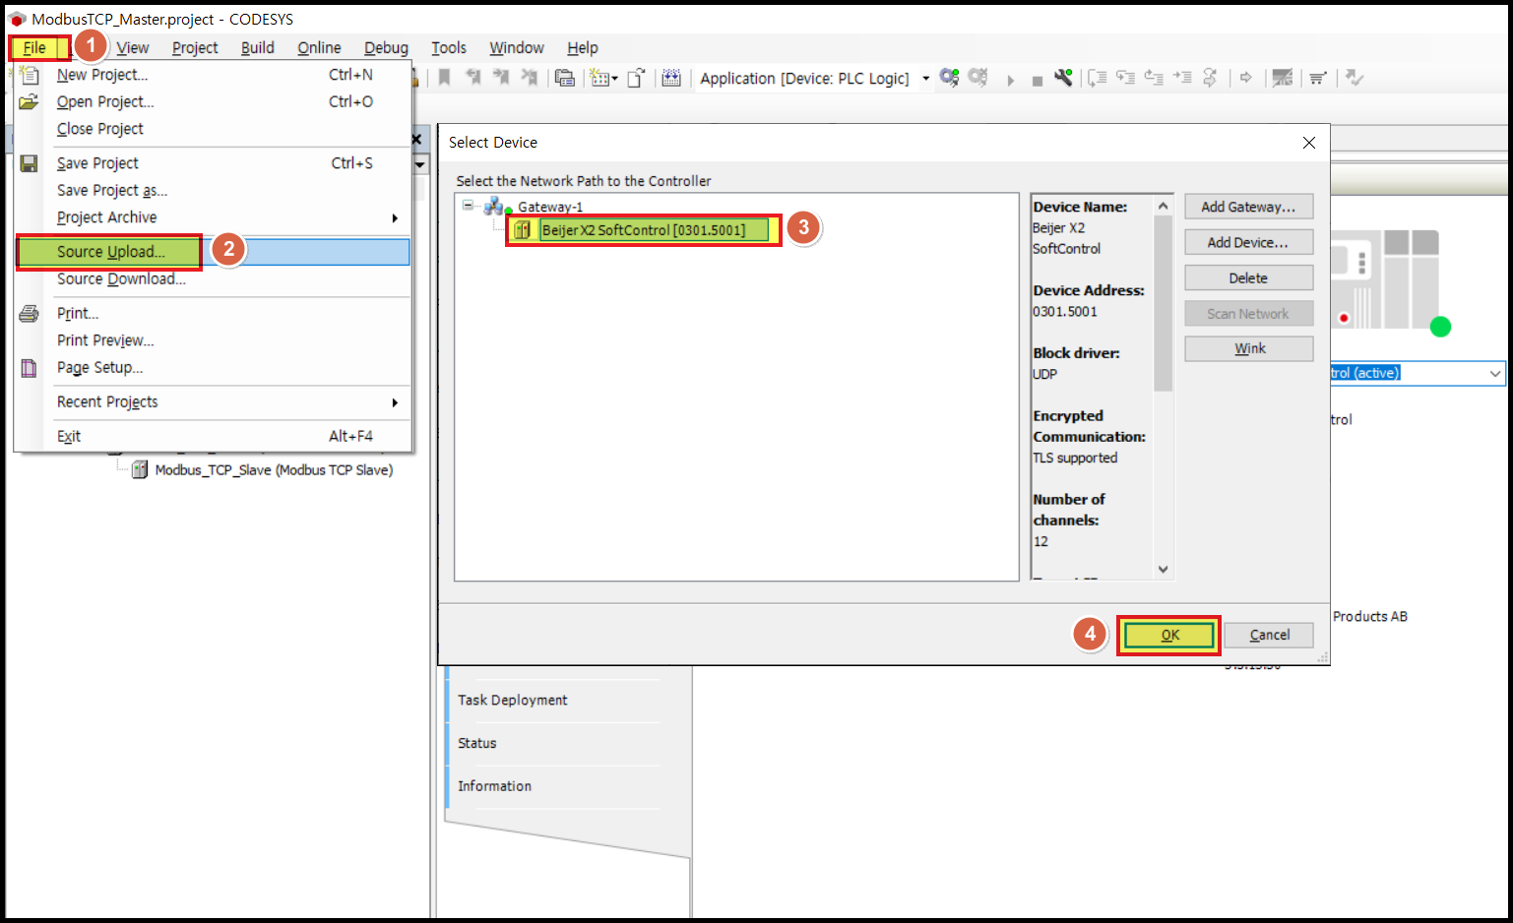1513x923 pixels.
Task: Click the clipboard-list icon after bookmarks
Action: [564, 78]
